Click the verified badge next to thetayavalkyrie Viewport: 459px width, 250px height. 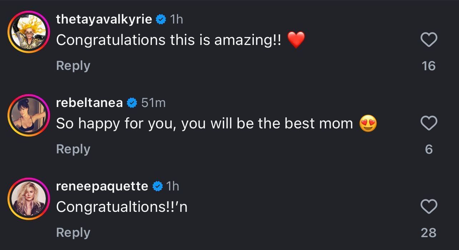coord(161,19)
